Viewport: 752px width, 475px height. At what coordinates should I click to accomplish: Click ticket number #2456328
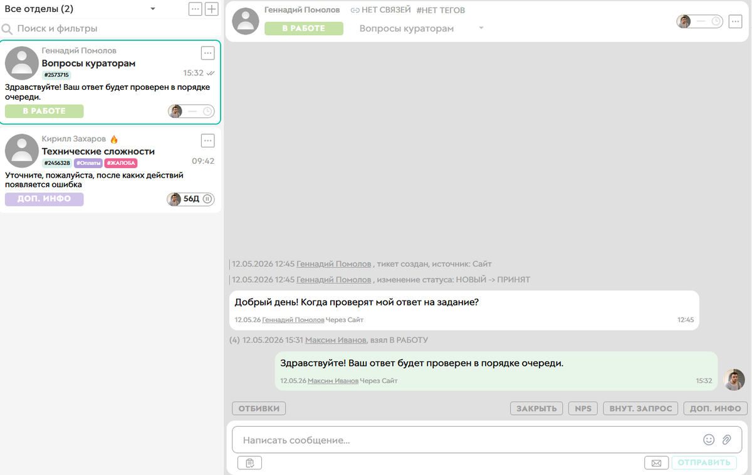[56, 163]
